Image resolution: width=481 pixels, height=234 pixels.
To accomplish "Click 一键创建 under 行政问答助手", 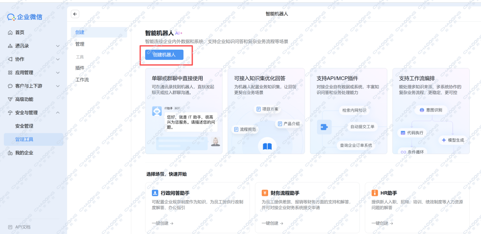I will coord(163,223).
